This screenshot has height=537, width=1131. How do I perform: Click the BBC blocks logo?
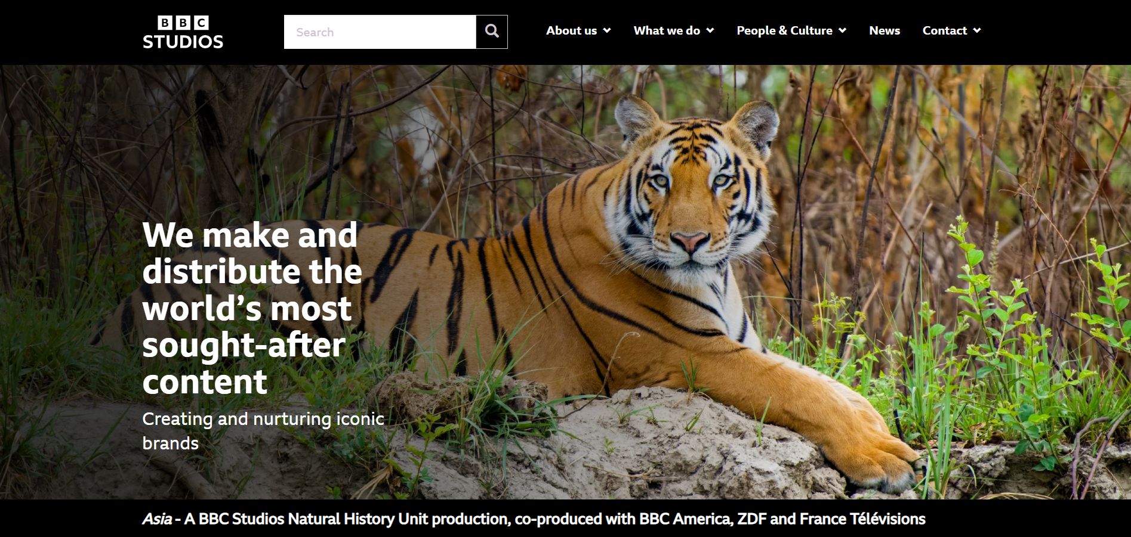pyautogui.click(x=183, y=23)
